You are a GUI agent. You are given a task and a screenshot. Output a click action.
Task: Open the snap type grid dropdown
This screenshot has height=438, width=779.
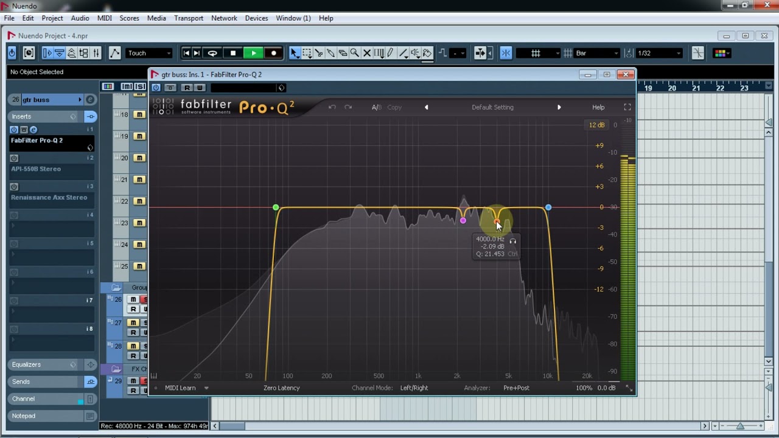(538, 53)
